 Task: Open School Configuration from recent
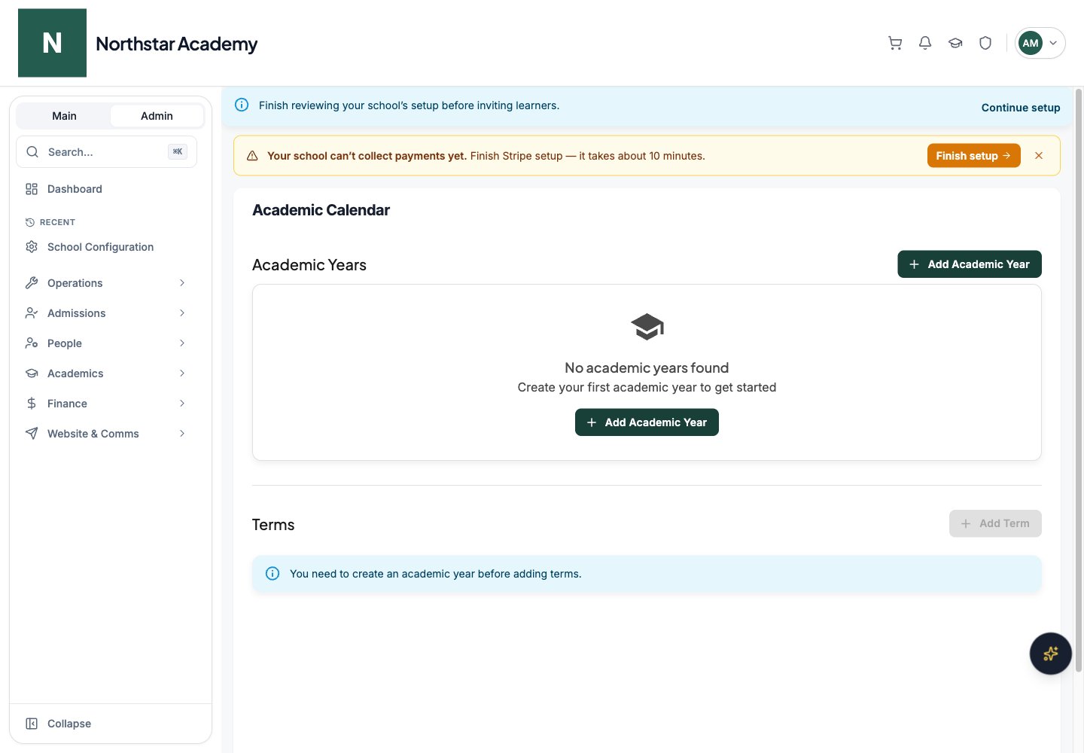pyautogui.click(x=106, y=247)
